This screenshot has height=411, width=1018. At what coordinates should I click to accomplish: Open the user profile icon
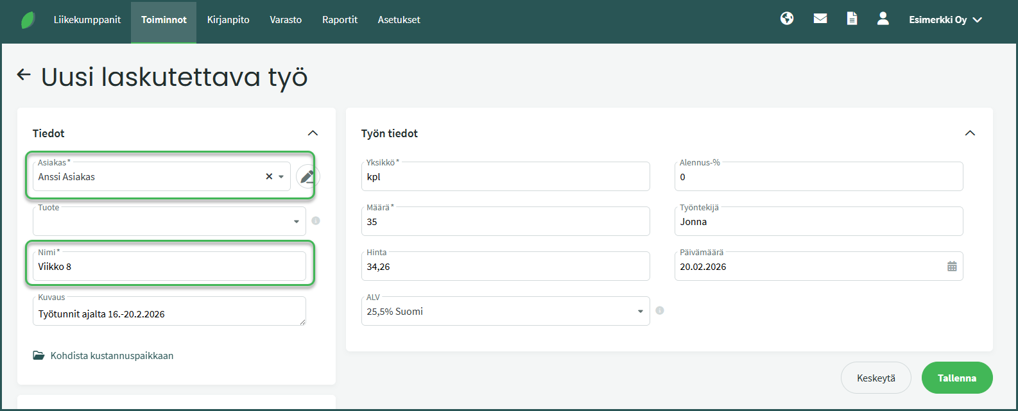[883, 19]
